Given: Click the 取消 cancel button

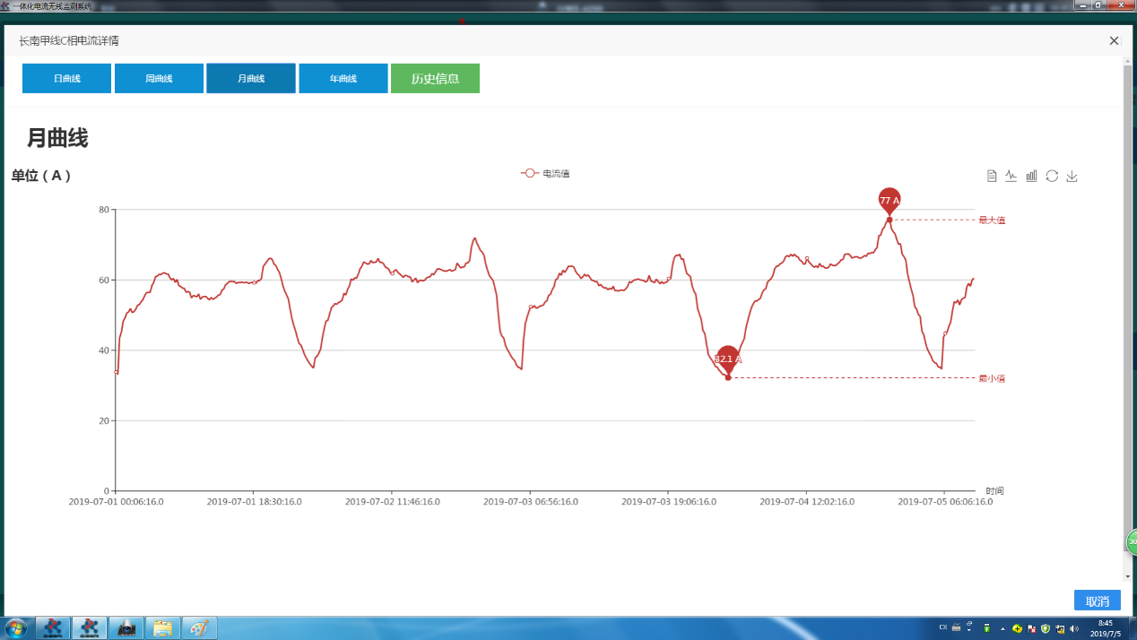Looking at the screenshot, I should coord(1097,601).
